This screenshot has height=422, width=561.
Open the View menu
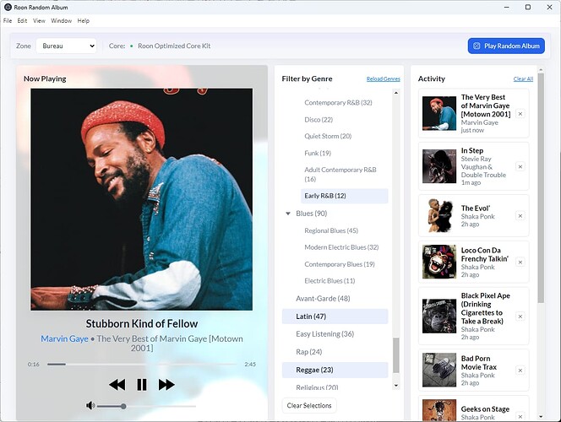tap(39, 20)
